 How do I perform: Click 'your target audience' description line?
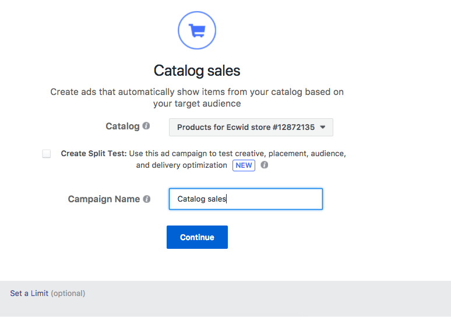[197, 104]
